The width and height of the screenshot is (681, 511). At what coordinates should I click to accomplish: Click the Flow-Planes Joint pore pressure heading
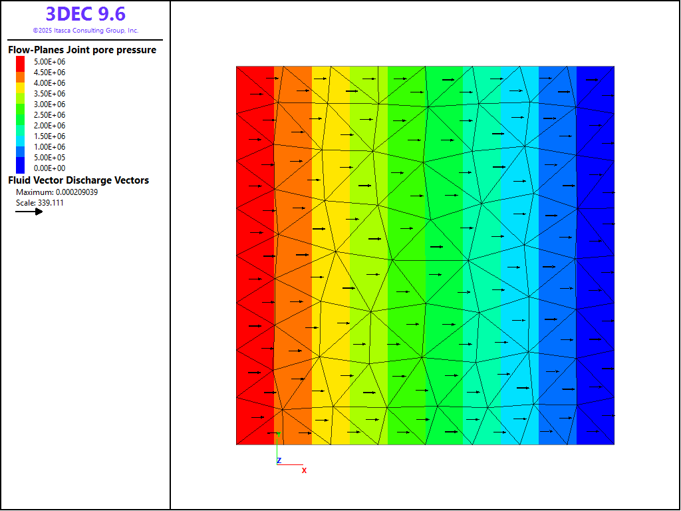coord(82,50)
